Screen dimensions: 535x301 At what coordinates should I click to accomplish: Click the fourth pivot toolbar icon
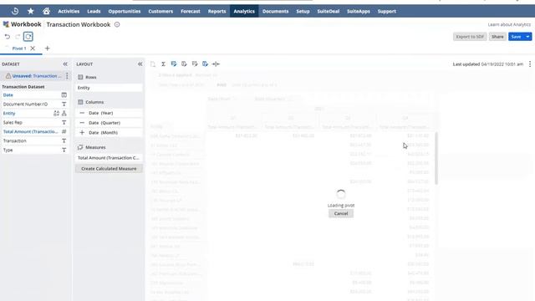pos(184,64)
